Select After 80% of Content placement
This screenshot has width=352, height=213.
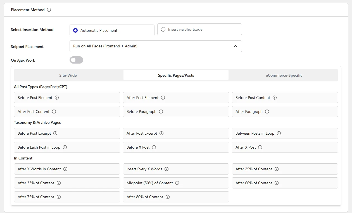(176, 197)
